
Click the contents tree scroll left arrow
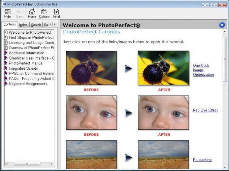click(x=7, y=164)
